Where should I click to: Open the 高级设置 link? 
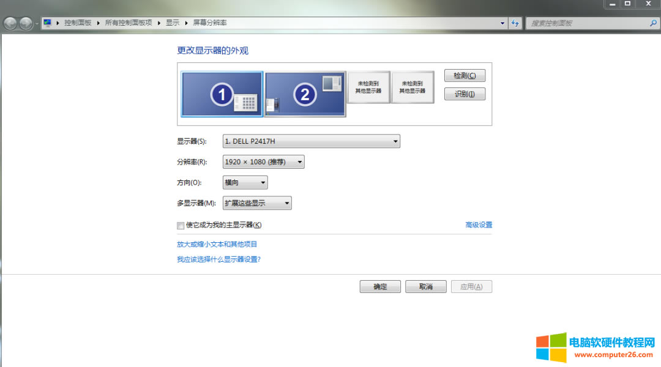click(479, 225)
